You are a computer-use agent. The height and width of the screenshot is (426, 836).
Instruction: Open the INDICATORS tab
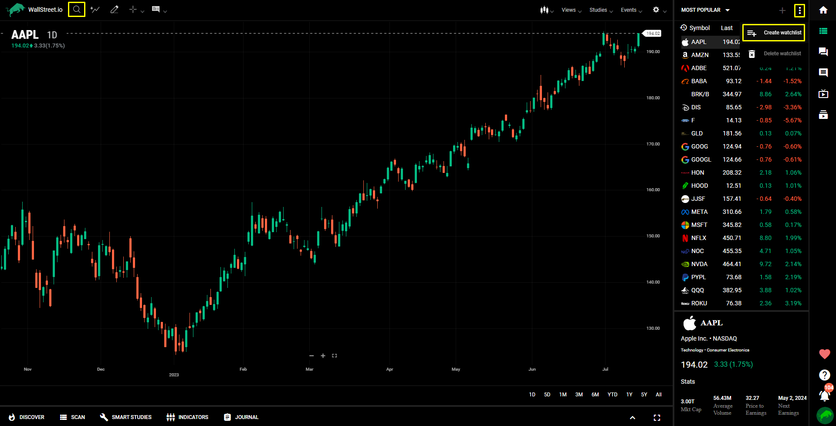tap(187, 417)
